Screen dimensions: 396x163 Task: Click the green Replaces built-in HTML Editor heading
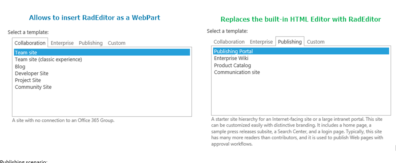pos(301,19)
